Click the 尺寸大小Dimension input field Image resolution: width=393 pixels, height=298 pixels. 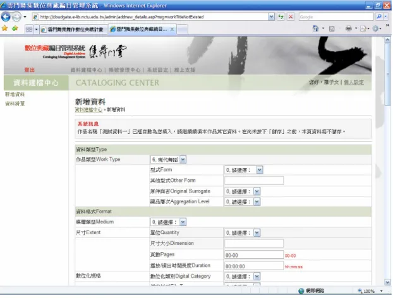[x=254, y=244]
